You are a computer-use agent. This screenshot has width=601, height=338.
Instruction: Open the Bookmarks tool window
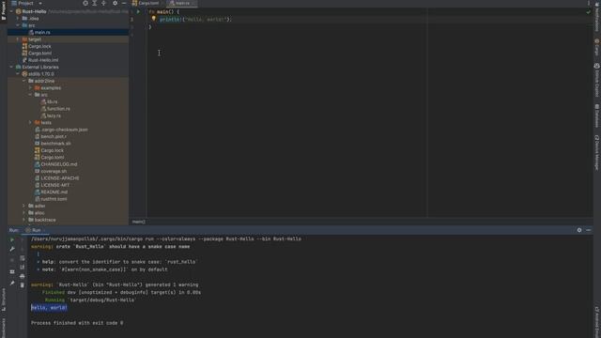coord(4,328)
